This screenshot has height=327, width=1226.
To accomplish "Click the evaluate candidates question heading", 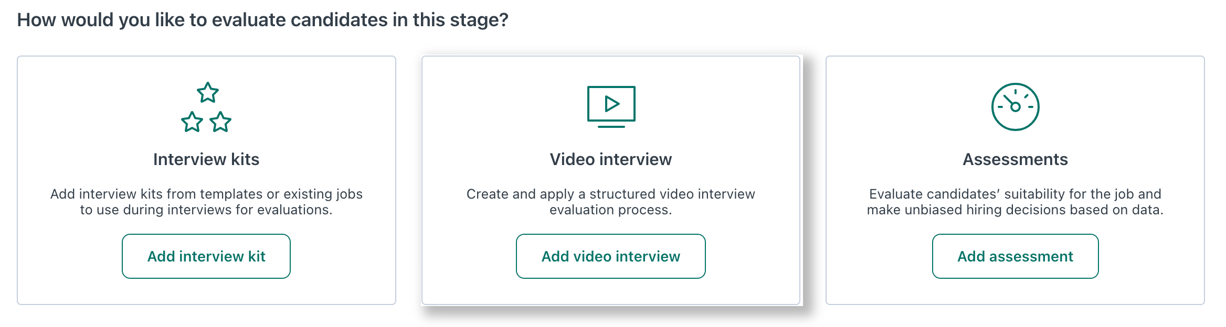I will coord(262,20).
